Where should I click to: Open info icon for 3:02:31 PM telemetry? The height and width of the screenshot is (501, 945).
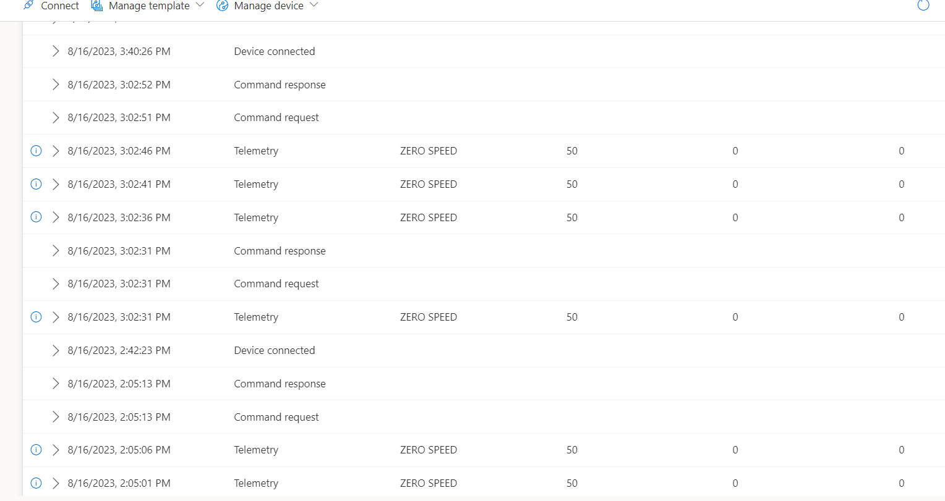[x=36, y=317]
